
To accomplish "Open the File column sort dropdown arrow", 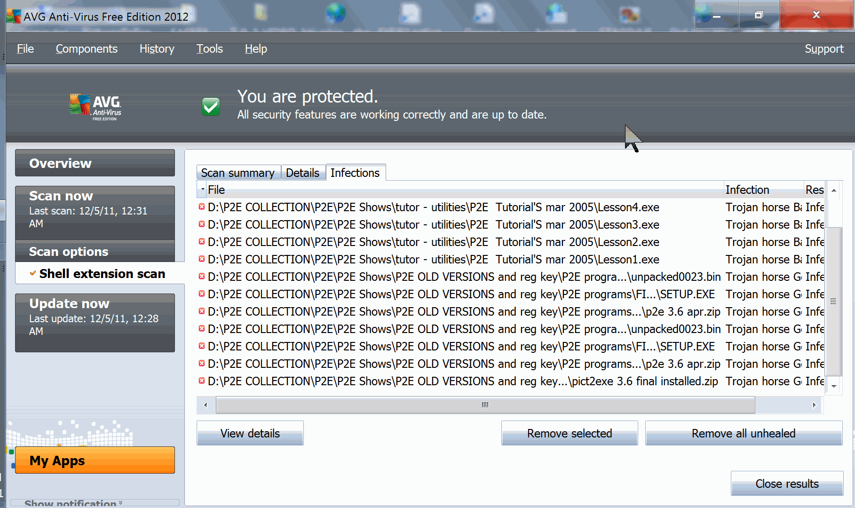I will point(203,190).
